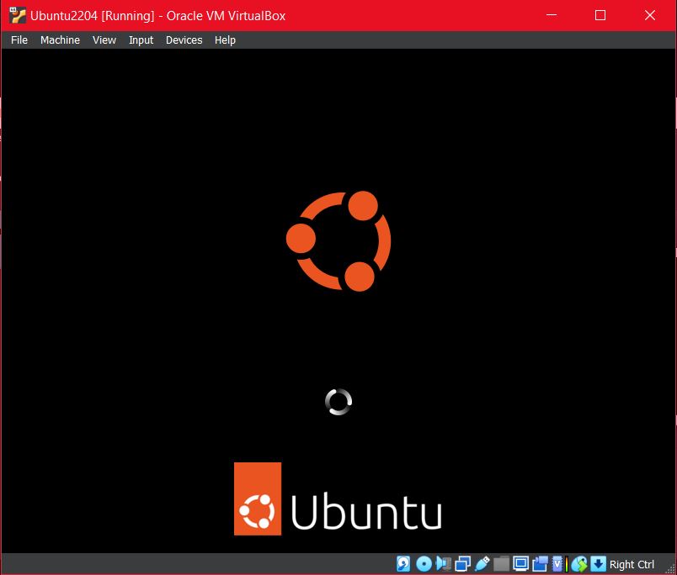Image resolution: width=677 pixels, height=575 pixels.
Task: Click the keyboard capture arrow icon
Action: click(x=598, y=563)
